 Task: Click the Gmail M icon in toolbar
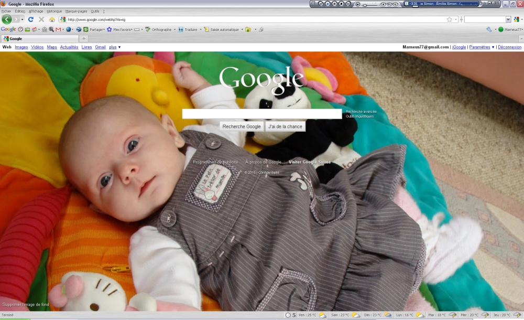click(x=59, y=29)
